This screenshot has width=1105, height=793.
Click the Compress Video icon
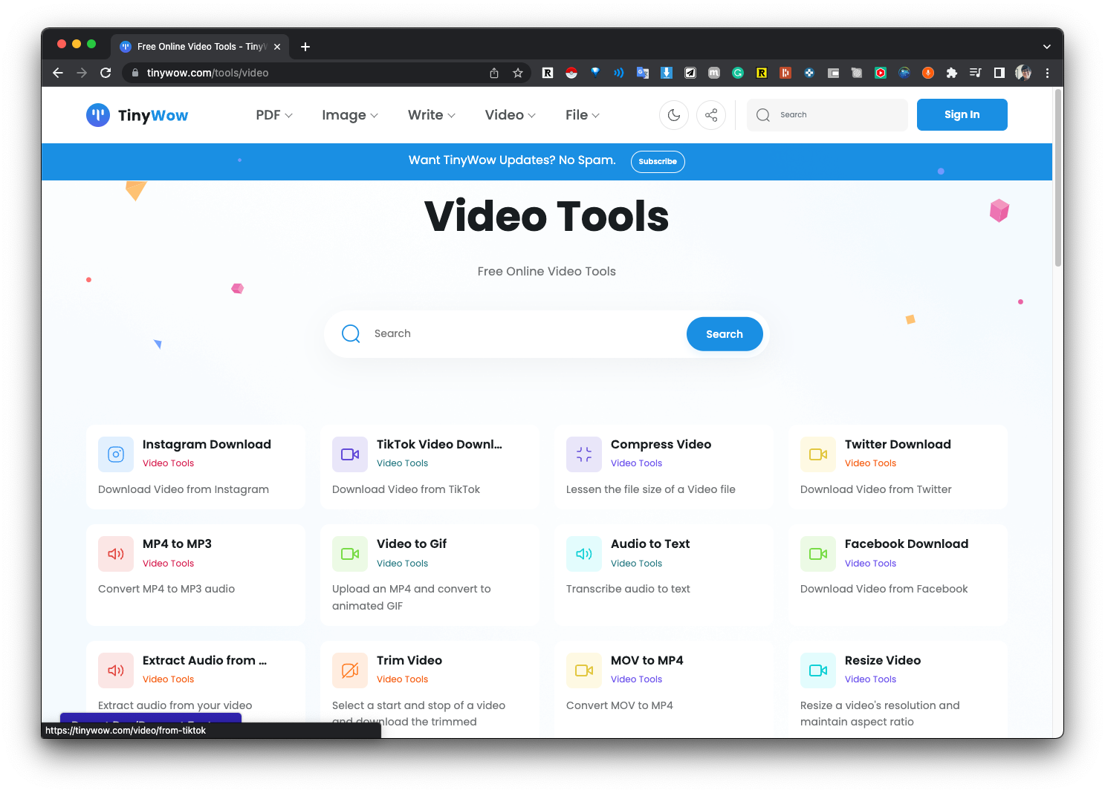coord(584,454)
